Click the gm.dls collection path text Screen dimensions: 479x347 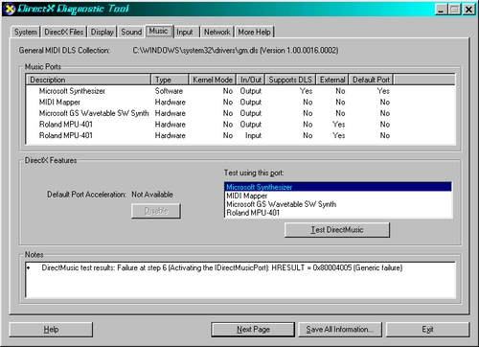tap(236, 51)
